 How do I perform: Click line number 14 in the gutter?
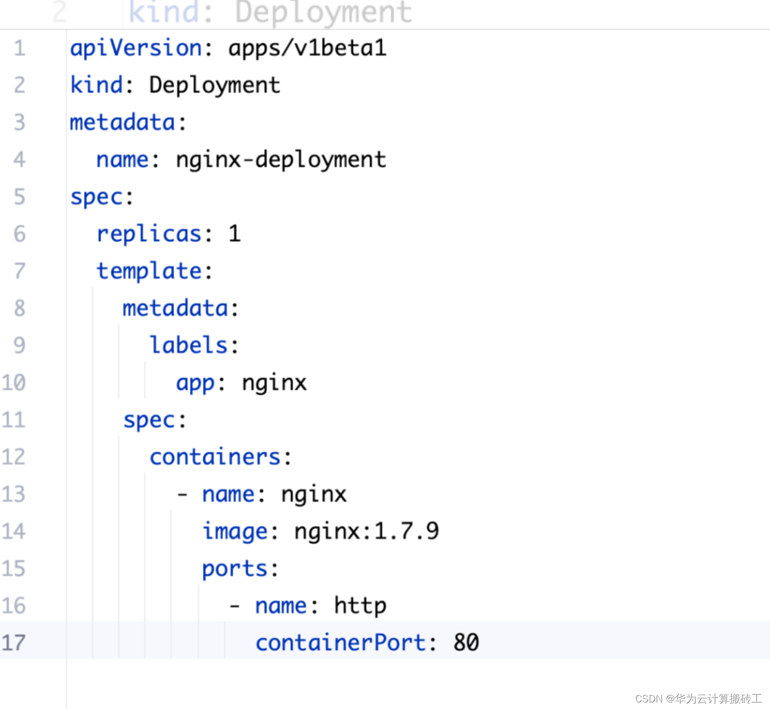pos(14,532)
